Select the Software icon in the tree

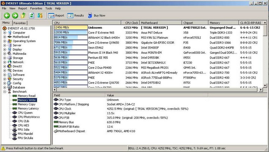click(x=10, y=75)
